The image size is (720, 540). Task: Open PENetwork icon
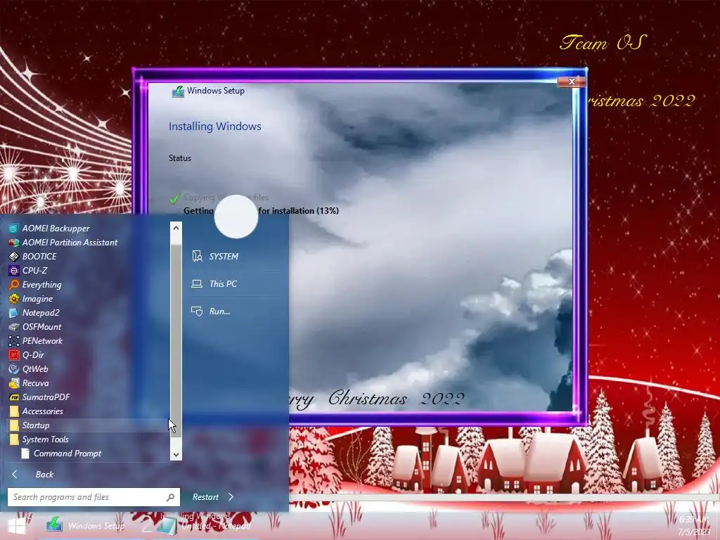pyautogui.click(x=14, y=341)
